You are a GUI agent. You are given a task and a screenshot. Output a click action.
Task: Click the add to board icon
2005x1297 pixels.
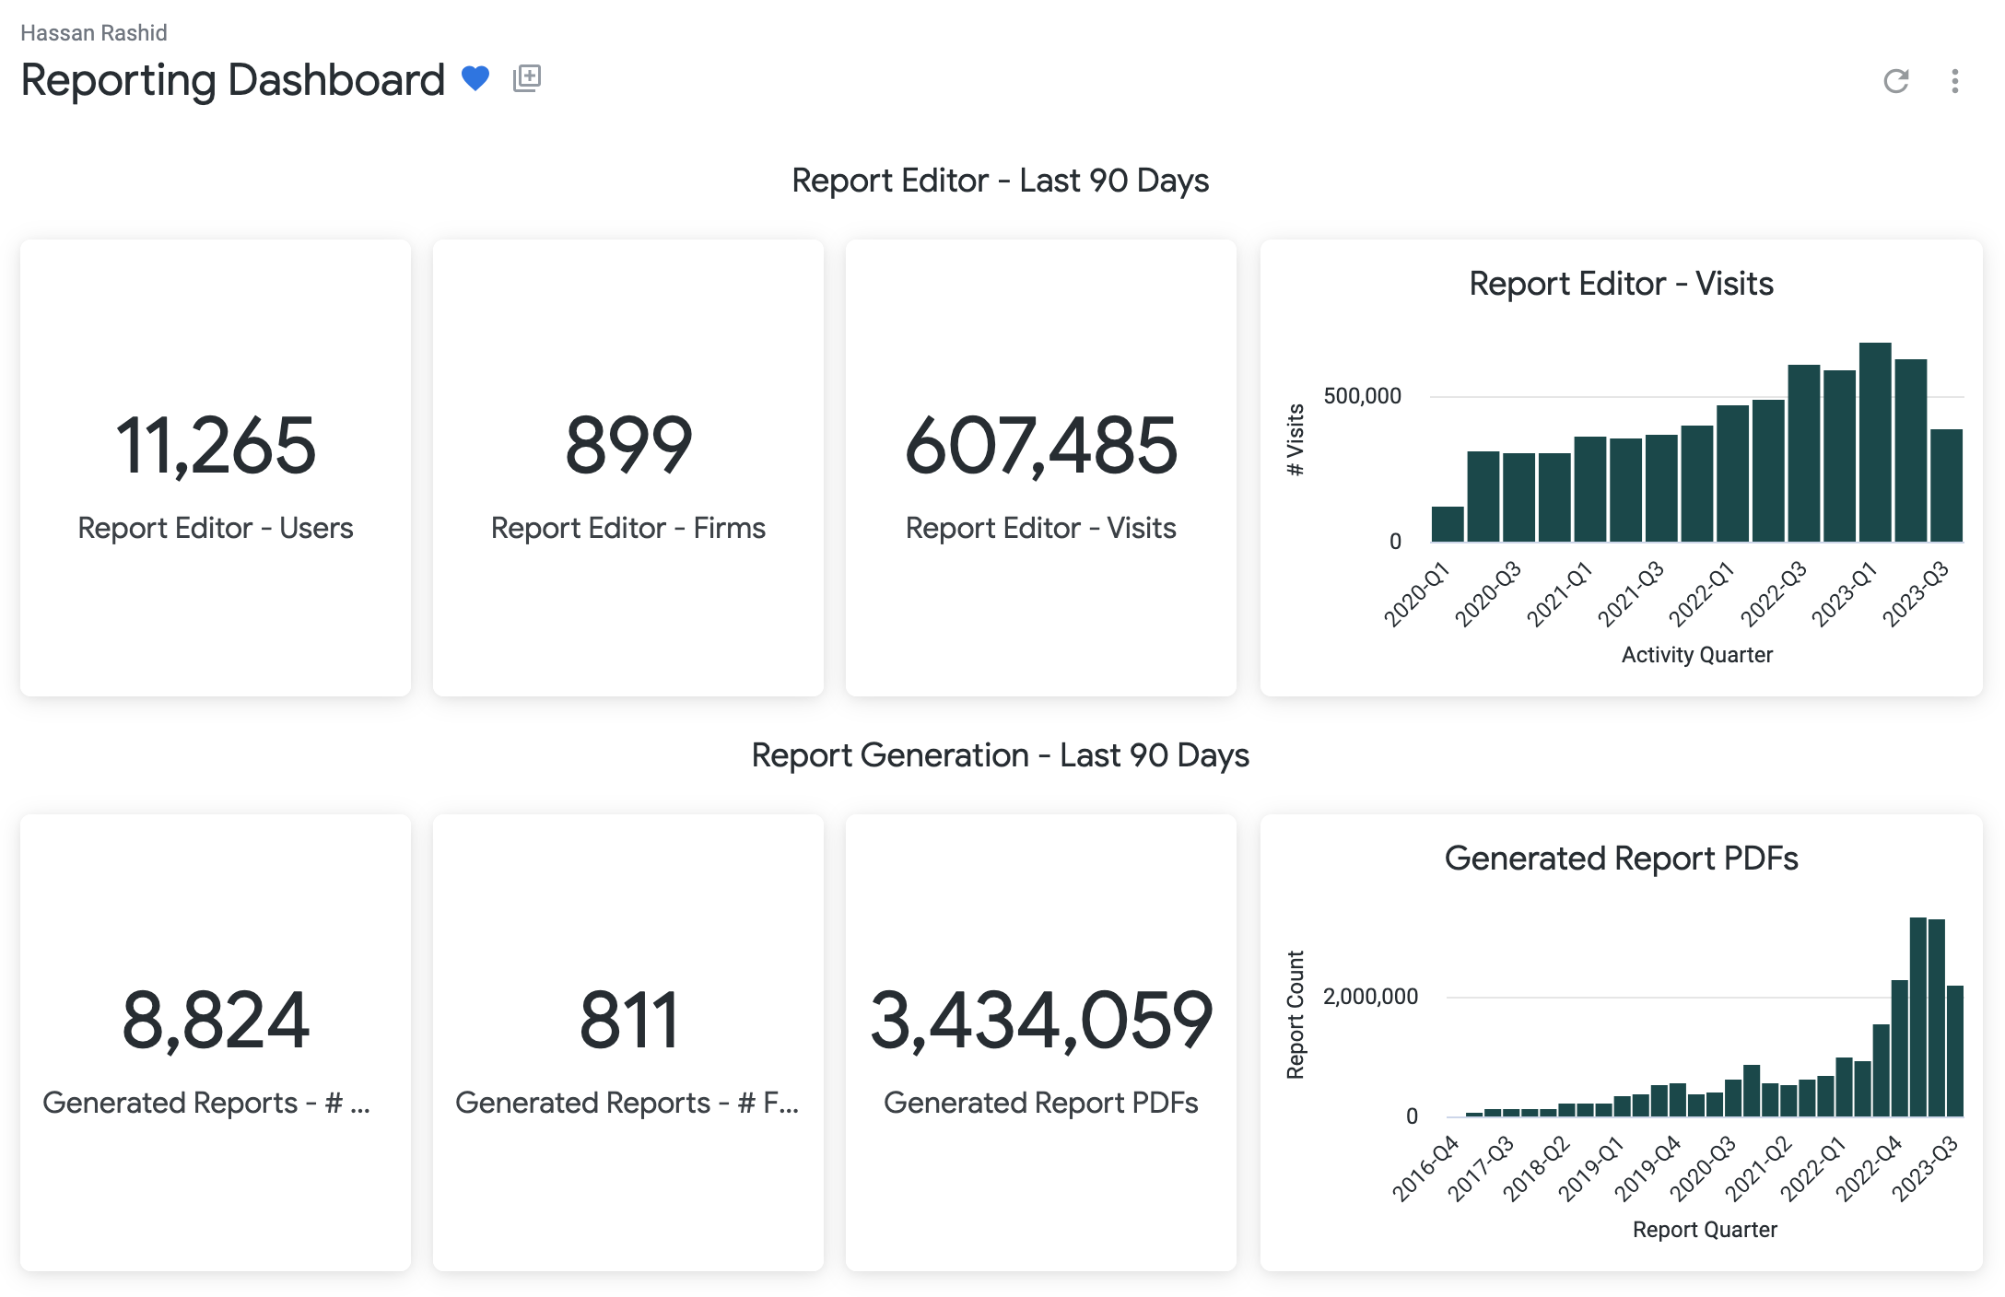(x=527, y=78)
